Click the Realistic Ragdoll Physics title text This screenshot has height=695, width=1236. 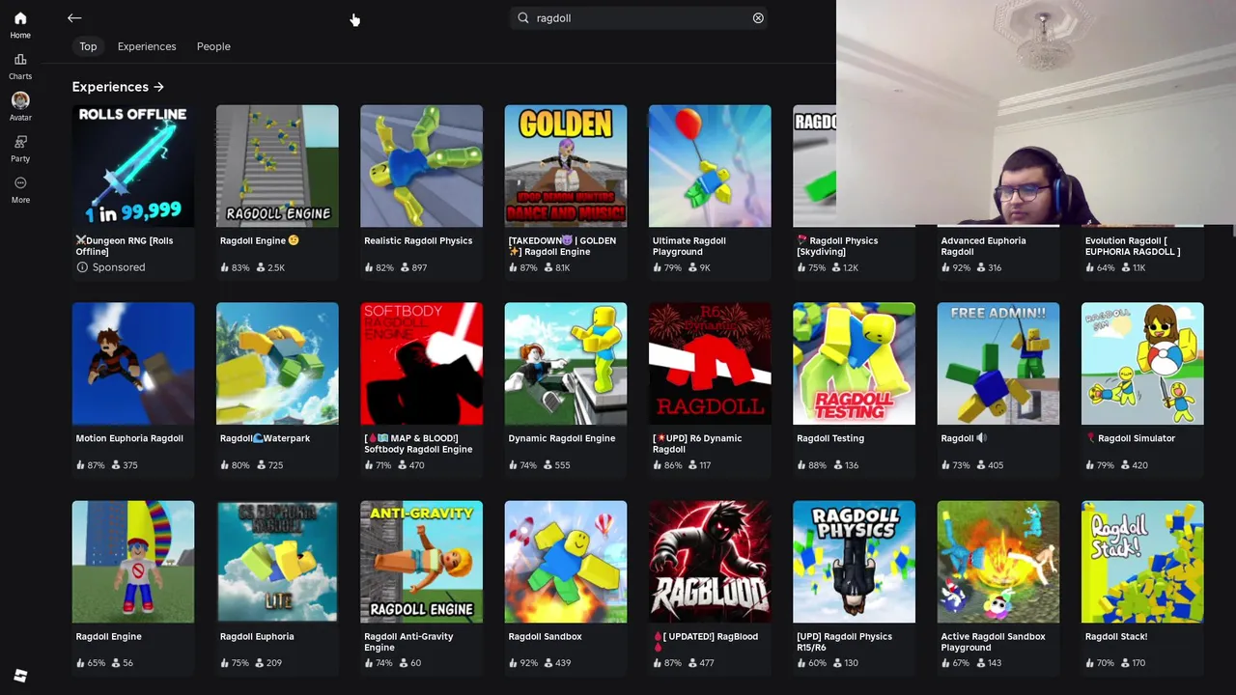(418, 240)
